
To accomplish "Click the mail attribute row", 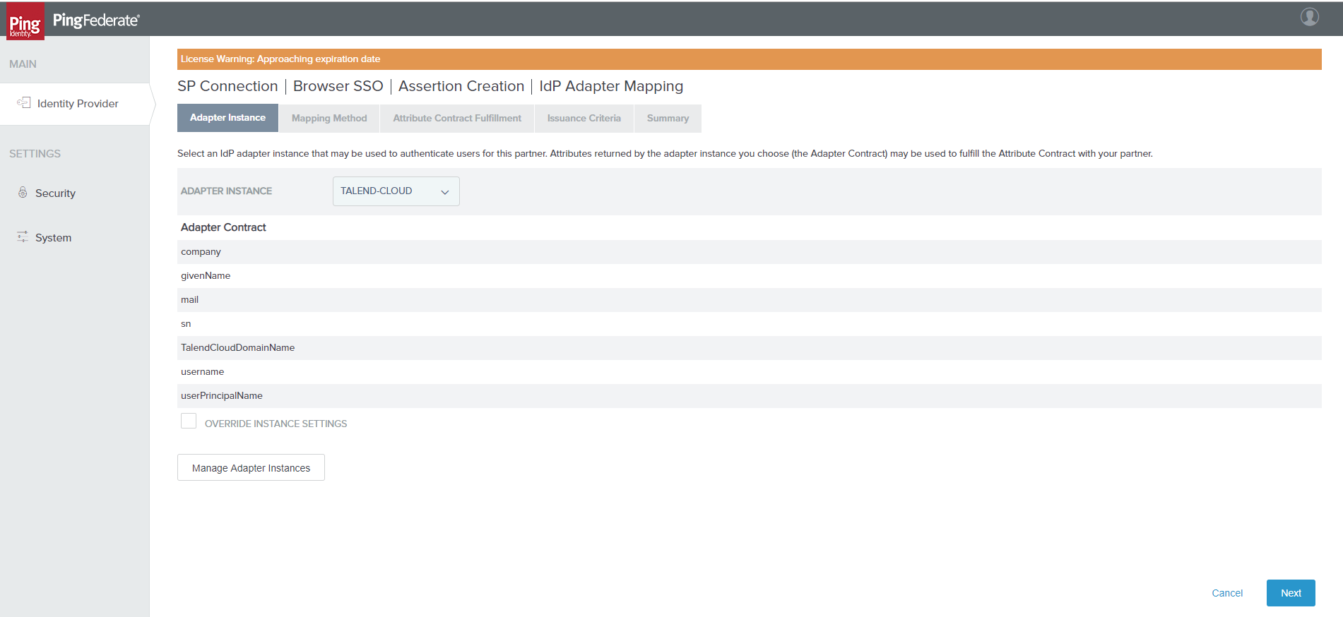I will coord(749,300).
